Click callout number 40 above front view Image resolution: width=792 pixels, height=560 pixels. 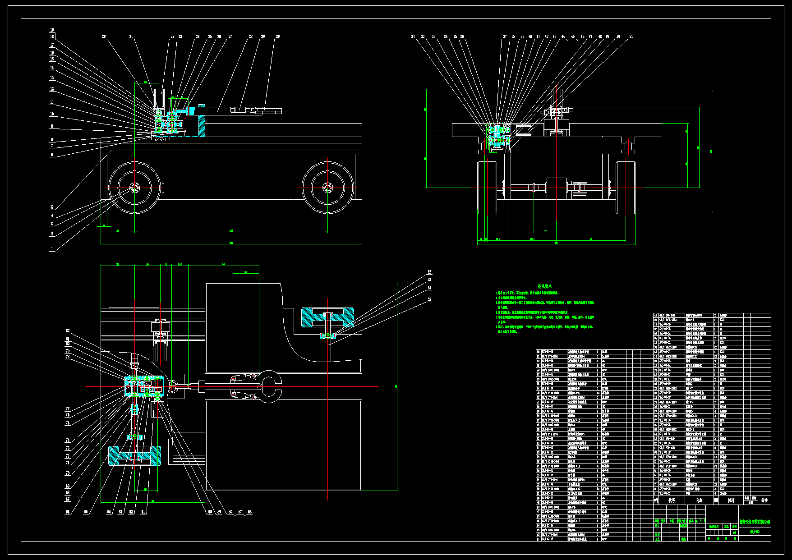coord(530,37)
